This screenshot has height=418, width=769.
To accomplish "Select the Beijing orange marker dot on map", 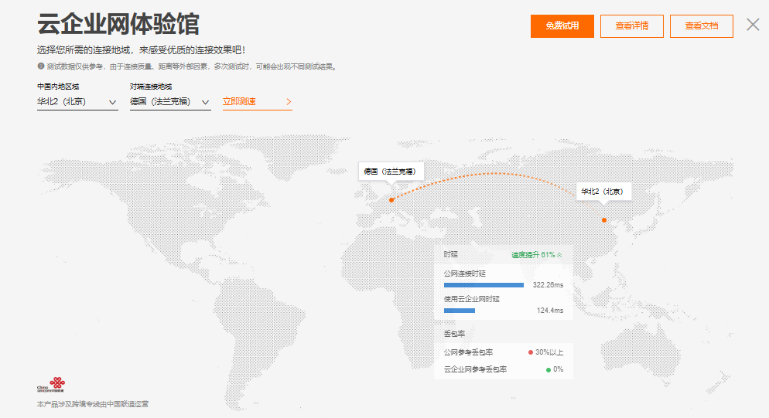I will (604, 219).
